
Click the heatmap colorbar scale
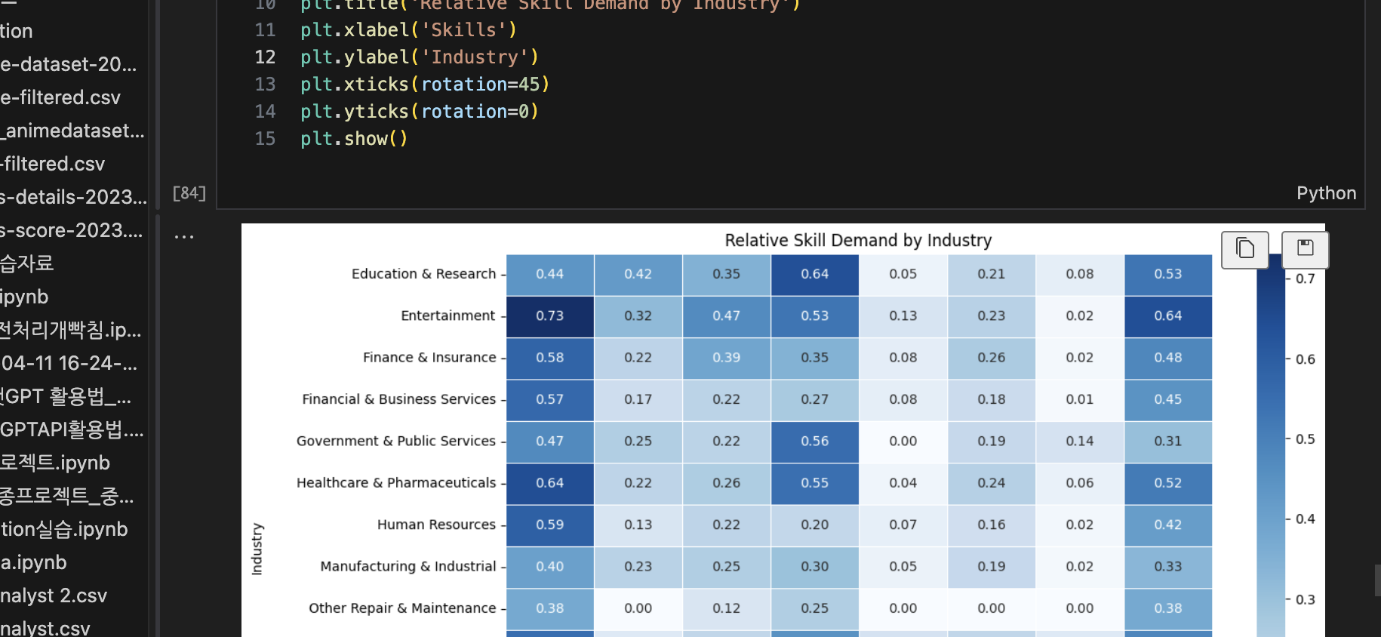click(x=1271, y=445)
